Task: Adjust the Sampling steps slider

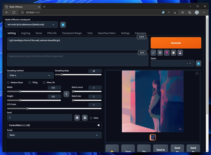Action: (78, 75)
